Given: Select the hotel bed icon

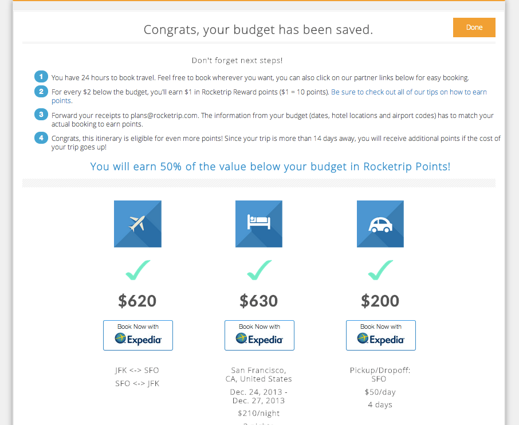Looking at the screenshot, I should point(259,223).
